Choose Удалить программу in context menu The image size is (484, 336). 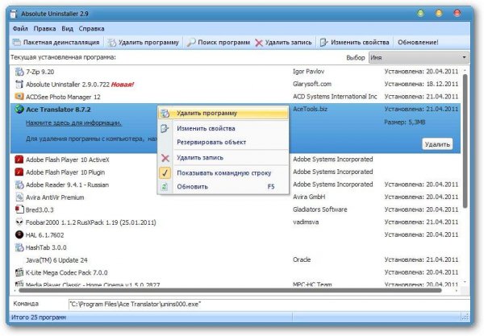click(x=223, y=113)
